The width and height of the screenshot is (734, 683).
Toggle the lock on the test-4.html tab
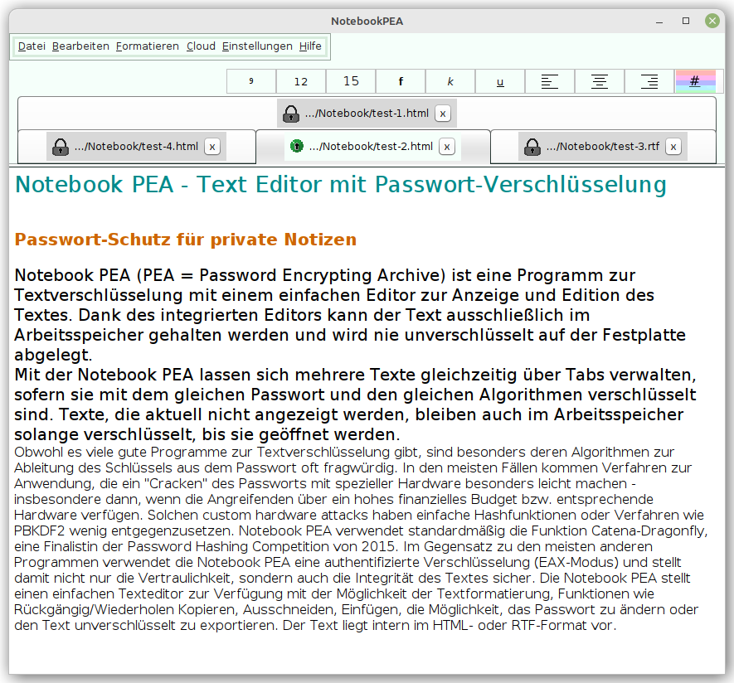[60, 146]
